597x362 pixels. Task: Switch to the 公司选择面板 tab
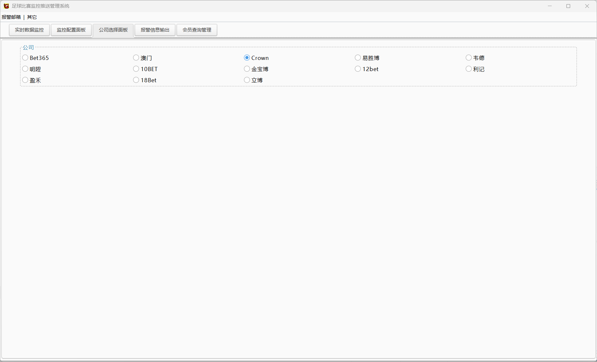pyautogui.click(x=113, y=30)
